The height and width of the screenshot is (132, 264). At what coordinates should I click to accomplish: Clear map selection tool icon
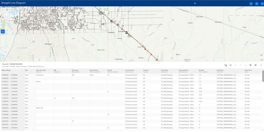tap(12, 10)
